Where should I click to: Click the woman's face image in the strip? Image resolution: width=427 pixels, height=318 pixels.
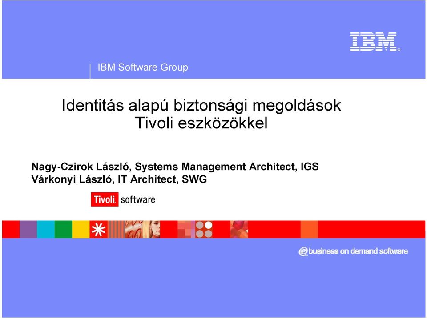[151, 229]
